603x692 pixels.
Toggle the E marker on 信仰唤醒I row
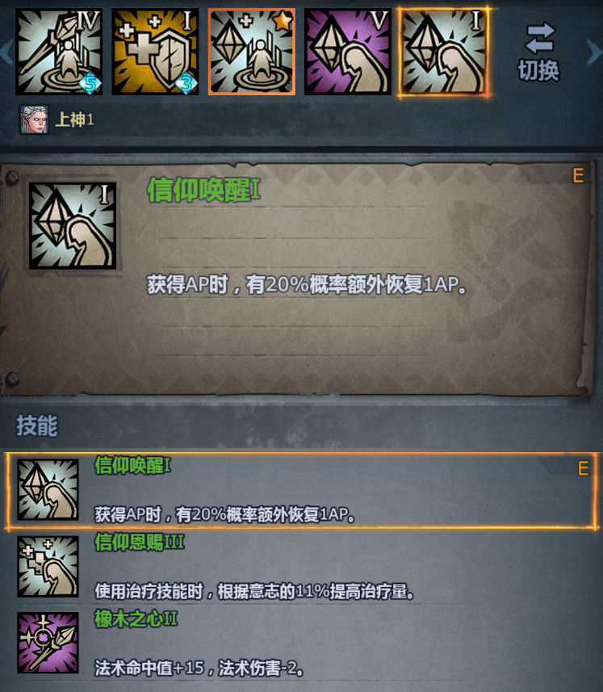583,468
